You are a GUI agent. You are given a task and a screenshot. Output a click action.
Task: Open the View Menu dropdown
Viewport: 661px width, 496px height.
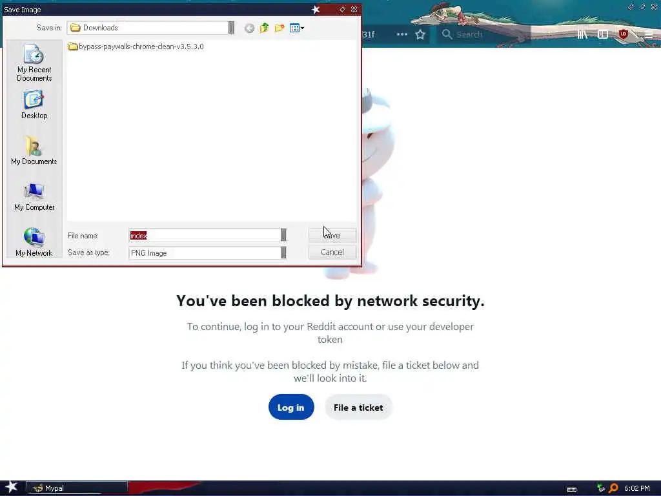(x=297, y=28)
